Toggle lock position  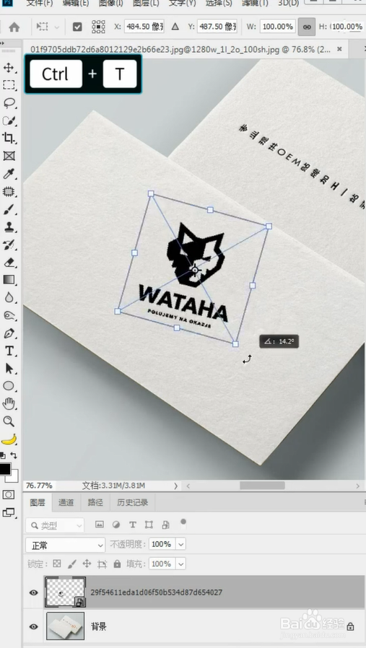[x=87, y=564]
